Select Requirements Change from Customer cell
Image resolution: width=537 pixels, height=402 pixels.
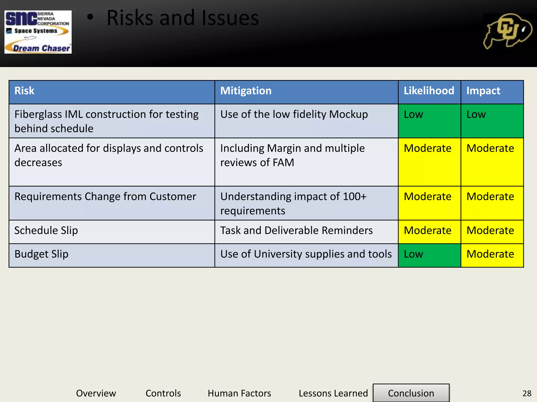(112, 203)
